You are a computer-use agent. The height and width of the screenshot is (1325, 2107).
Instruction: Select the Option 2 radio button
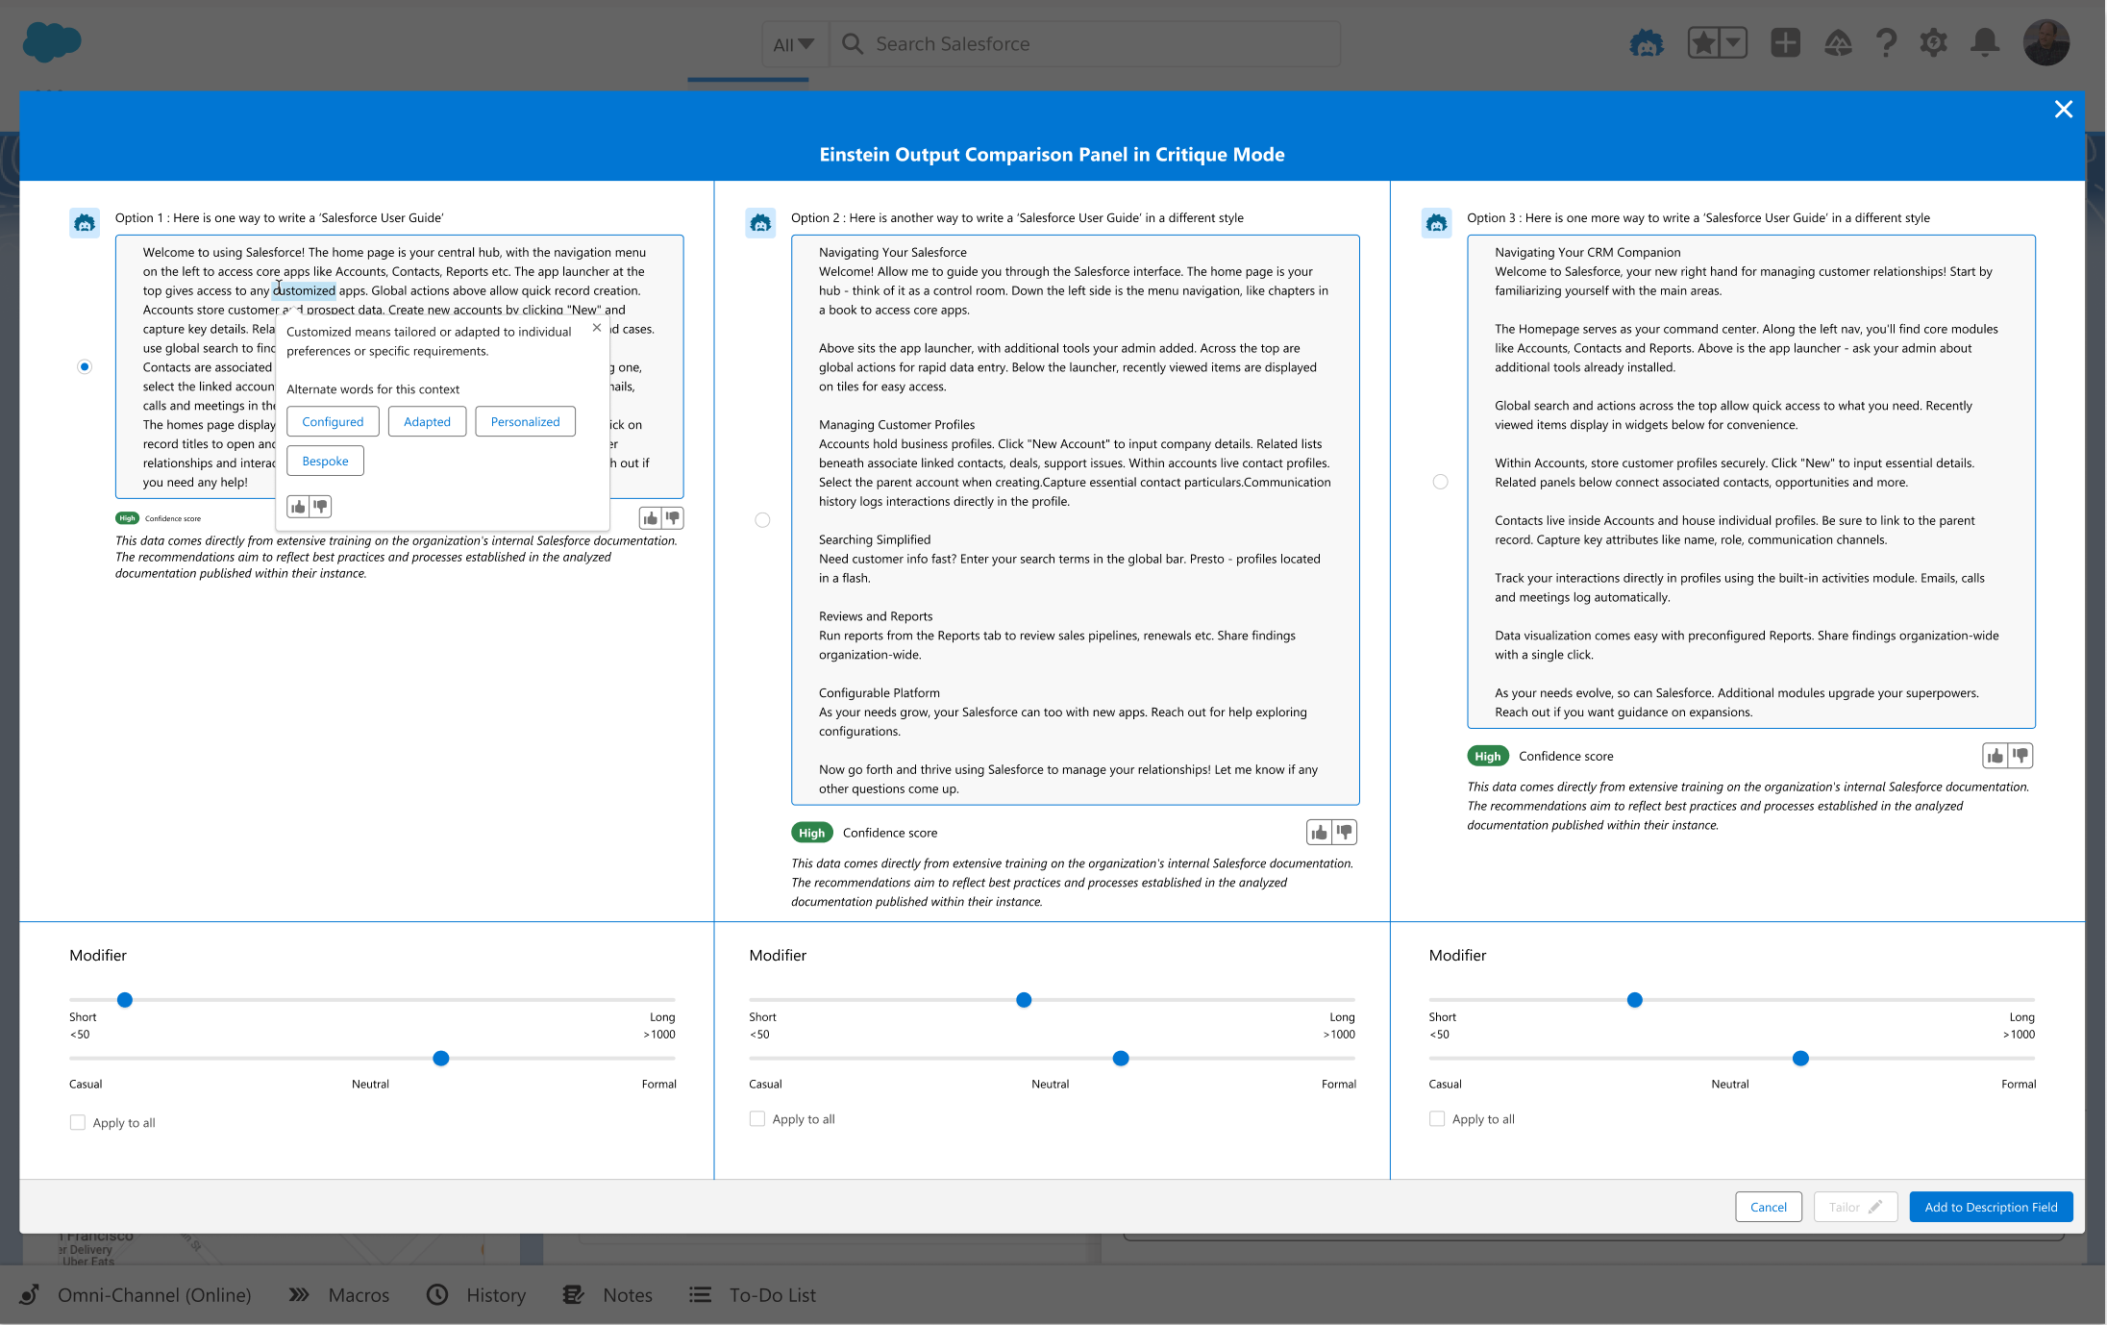[x=762, y=520]
